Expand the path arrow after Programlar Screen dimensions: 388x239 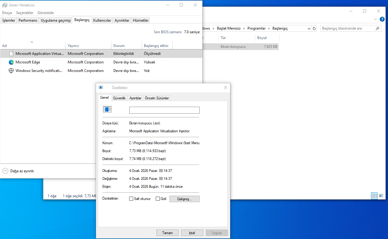269,28
